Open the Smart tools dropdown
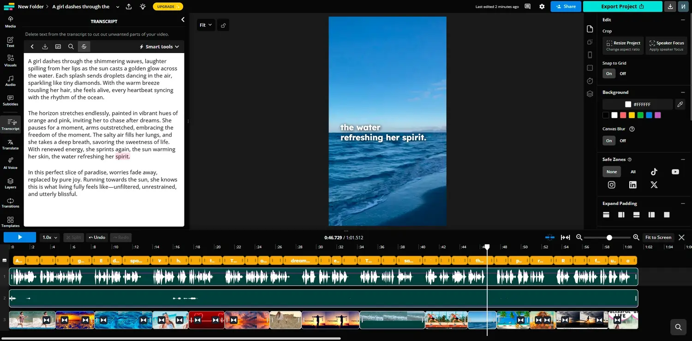Screen dimensions: 692x341 tap(159, 47)
